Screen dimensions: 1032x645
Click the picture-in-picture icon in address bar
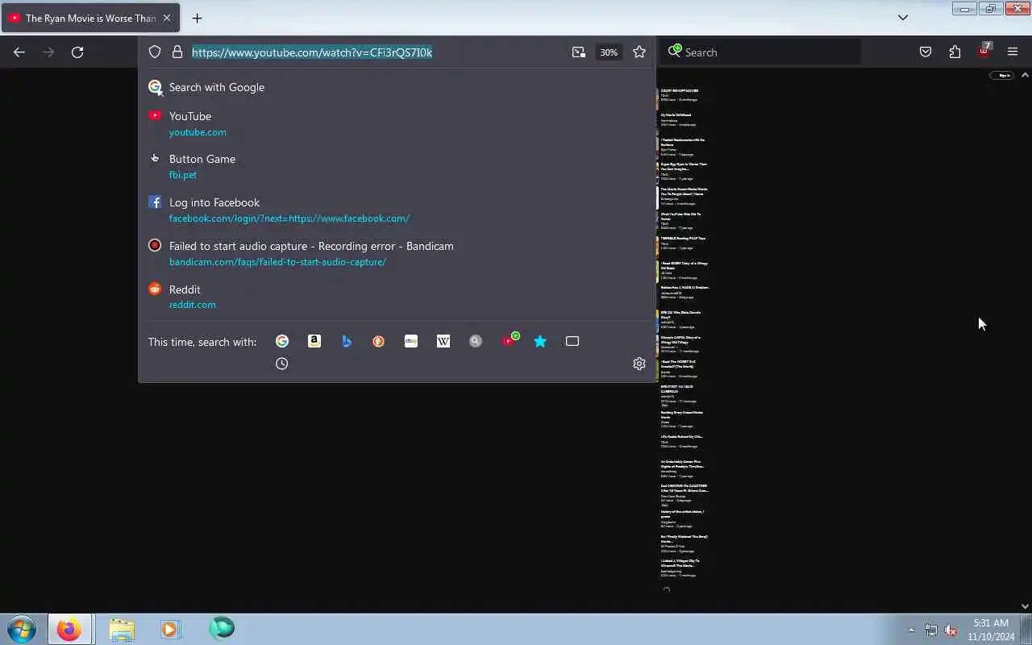(x=579, y=52)
